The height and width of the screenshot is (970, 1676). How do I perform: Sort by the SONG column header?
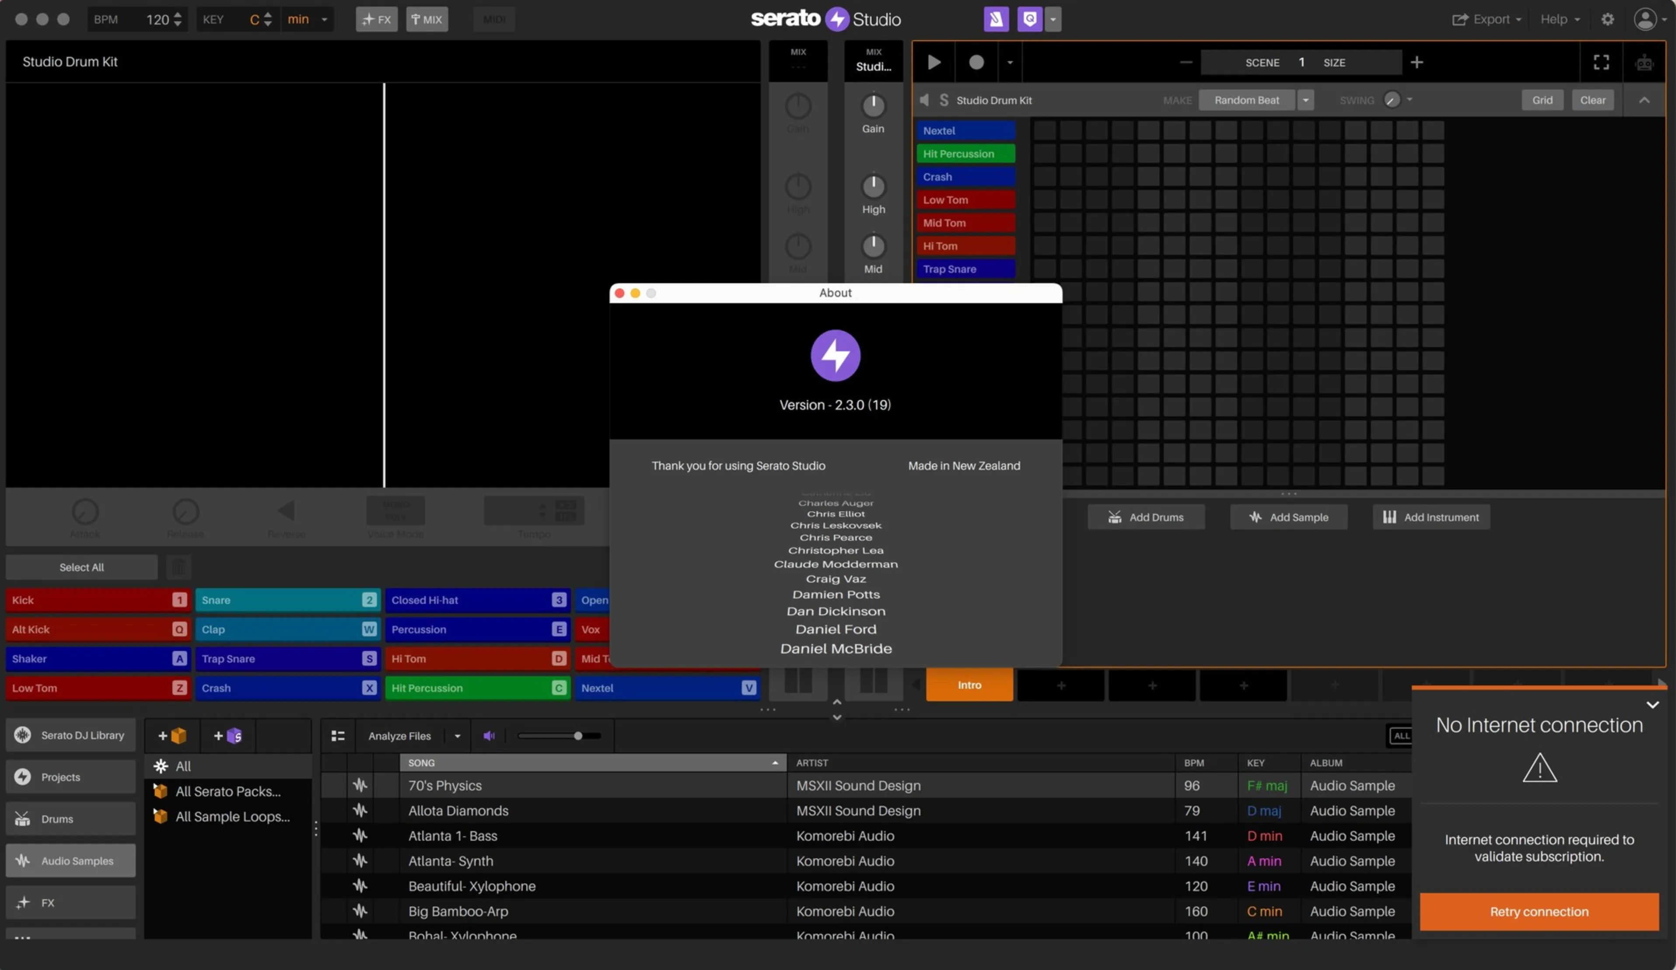point(593,762)
